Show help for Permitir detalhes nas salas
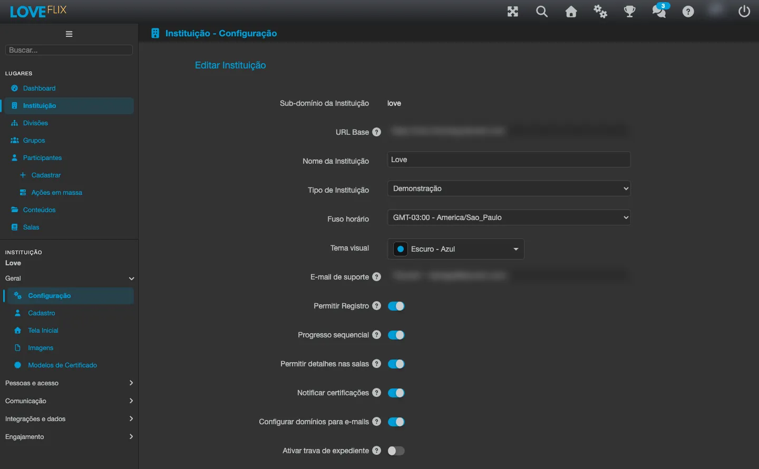This screenshot has height=469, width=759. [x=376, y=364]
